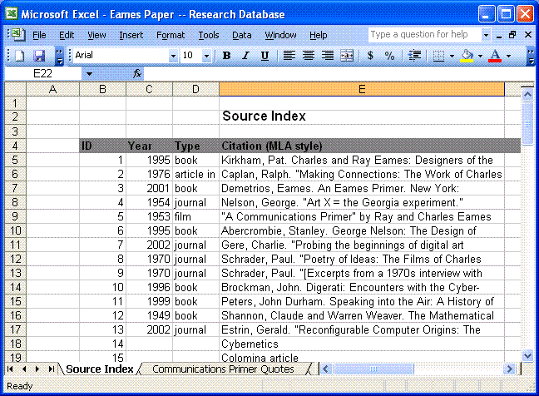Click the Source Index title cell

click(x=362, y=116)
